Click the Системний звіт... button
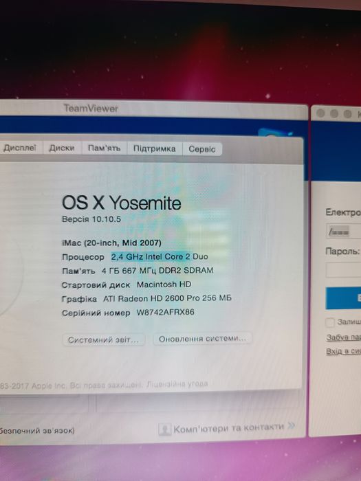Screen dimensions: 361x481 point(103,340)
